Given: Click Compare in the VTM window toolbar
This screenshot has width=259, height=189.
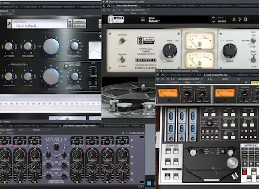Looking at the screenshot, I should pyautogui.click(x=120, y=13).
